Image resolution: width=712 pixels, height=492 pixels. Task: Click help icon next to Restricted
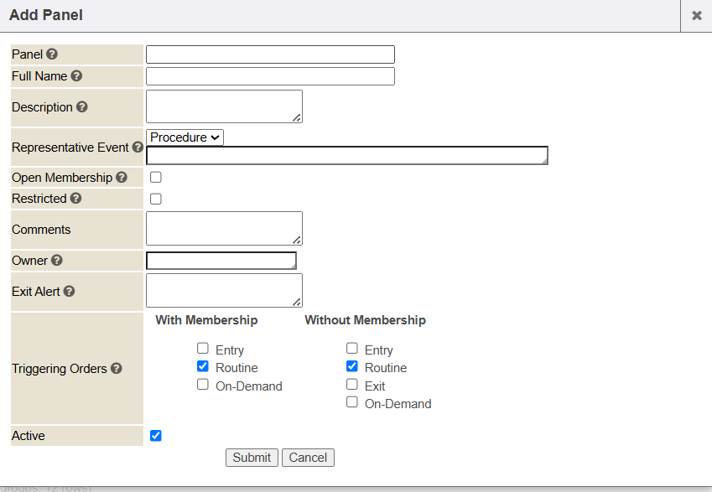76,199
